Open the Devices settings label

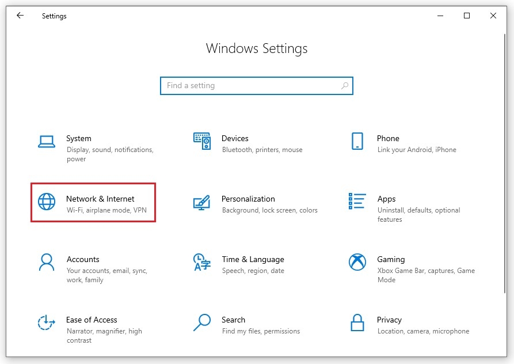coord(235,138)
